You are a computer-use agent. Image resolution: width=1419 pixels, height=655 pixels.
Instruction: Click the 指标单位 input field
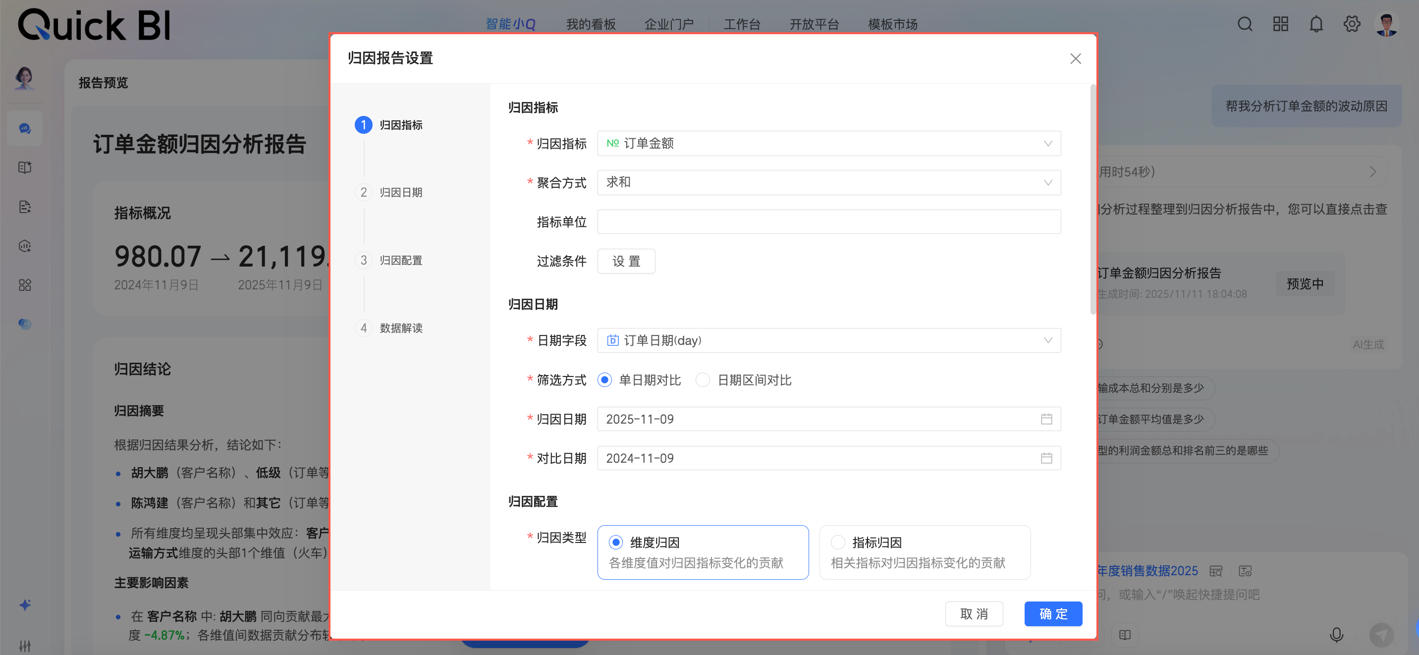coord(828,222)
